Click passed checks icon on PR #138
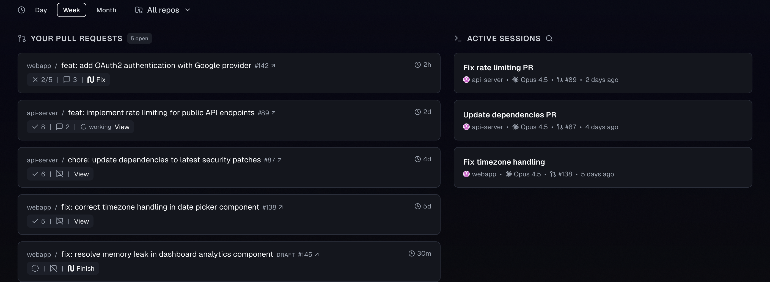This screenshot has width=770, height=282. coord(35,221)
